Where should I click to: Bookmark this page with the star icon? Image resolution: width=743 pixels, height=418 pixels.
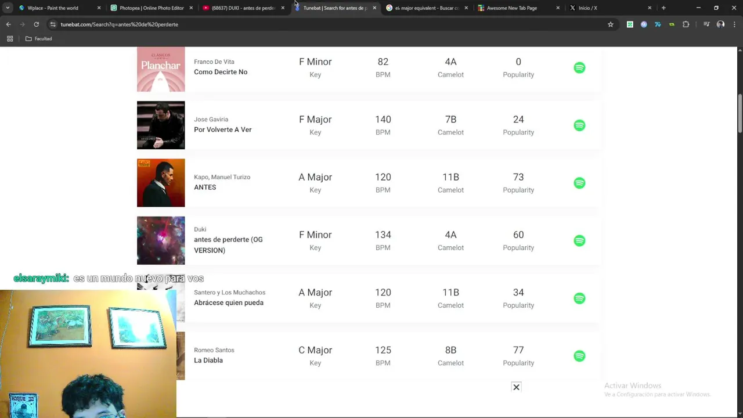[611, 24]
